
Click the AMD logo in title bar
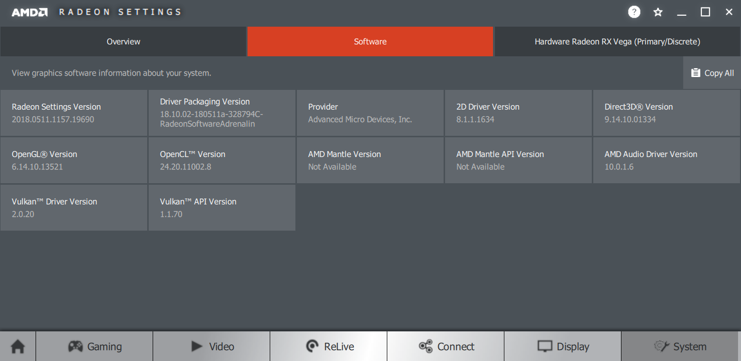pyautogui.click(x=30, y=12)
